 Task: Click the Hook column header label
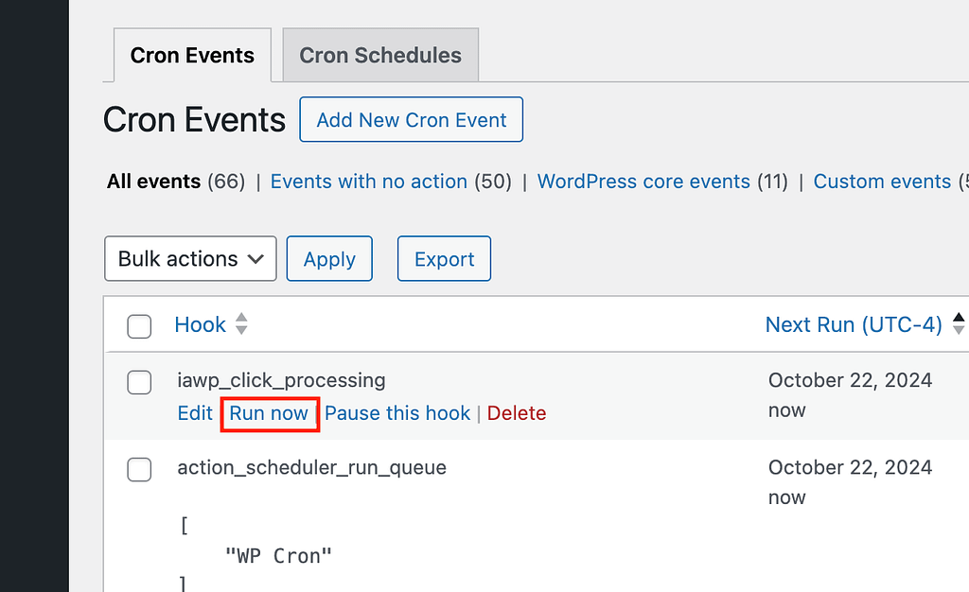coord(200,324)
